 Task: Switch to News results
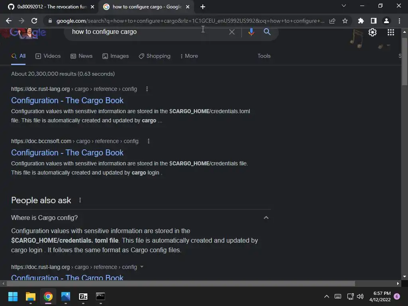[x=81, y=56]
